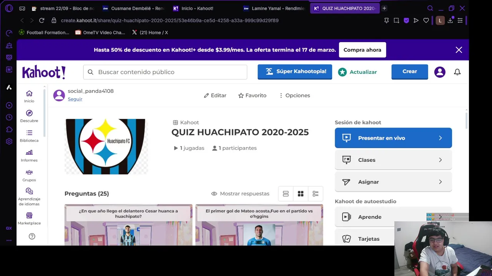
Task: Switch questions to detailed list view
Action: click(x=316, y=194)
